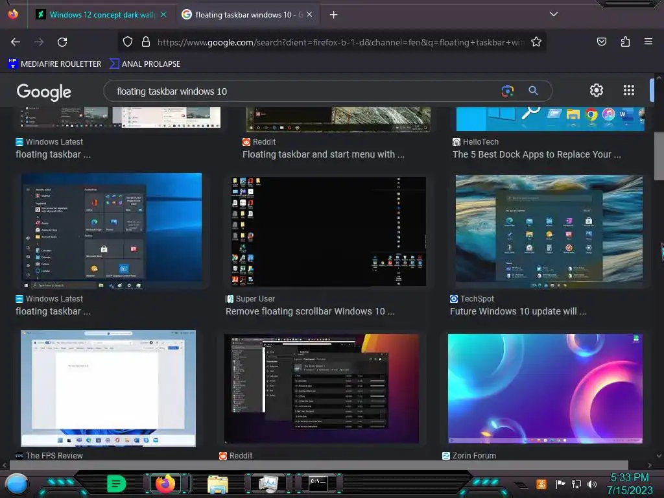Click the Google search text field
This screenshot has height=498, width=664.
tap(305, 91)
